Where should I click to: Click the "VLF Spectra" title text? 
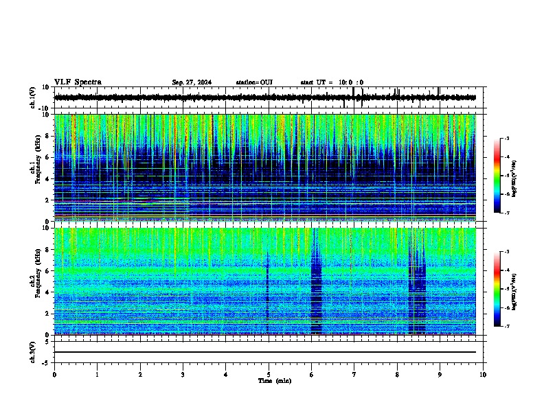78,82
